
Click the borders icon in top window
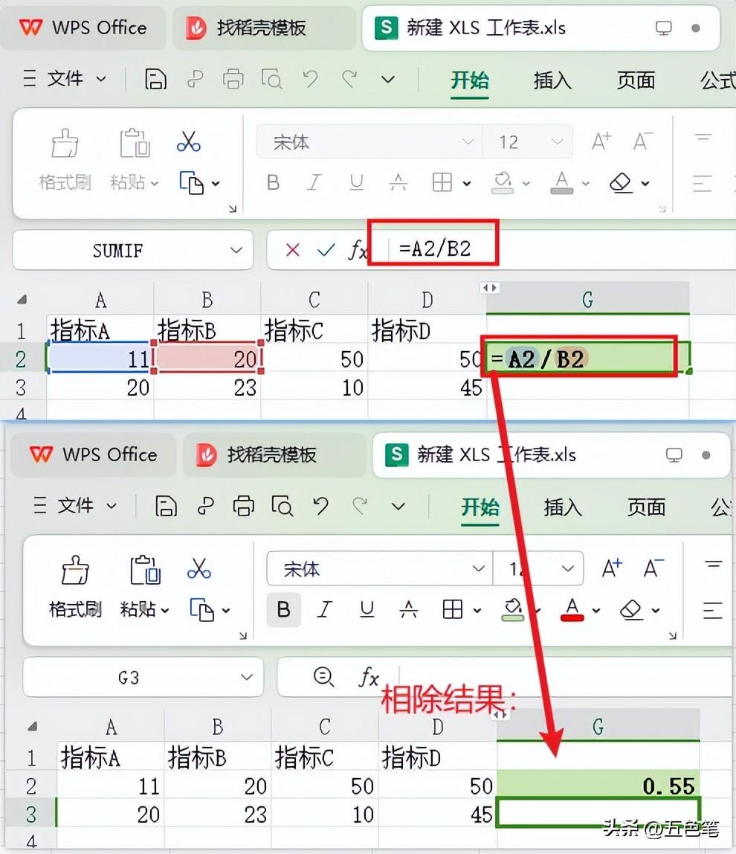442,182
